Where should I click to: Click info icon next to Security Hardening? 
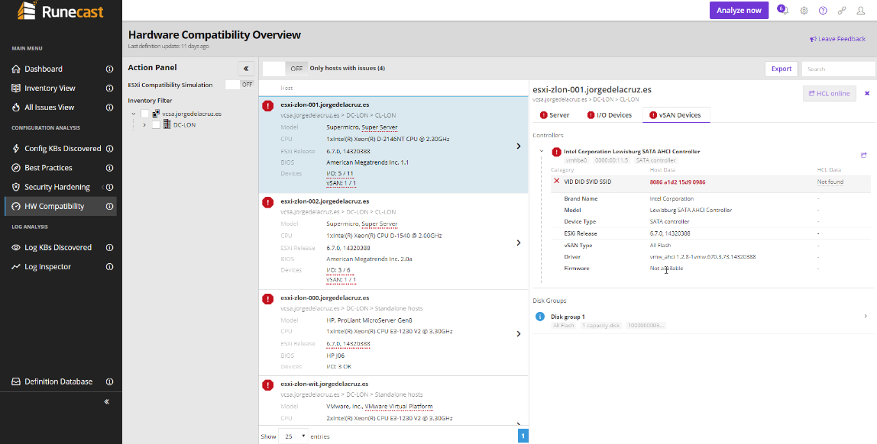pyautogui.click(x=110, y=187)
